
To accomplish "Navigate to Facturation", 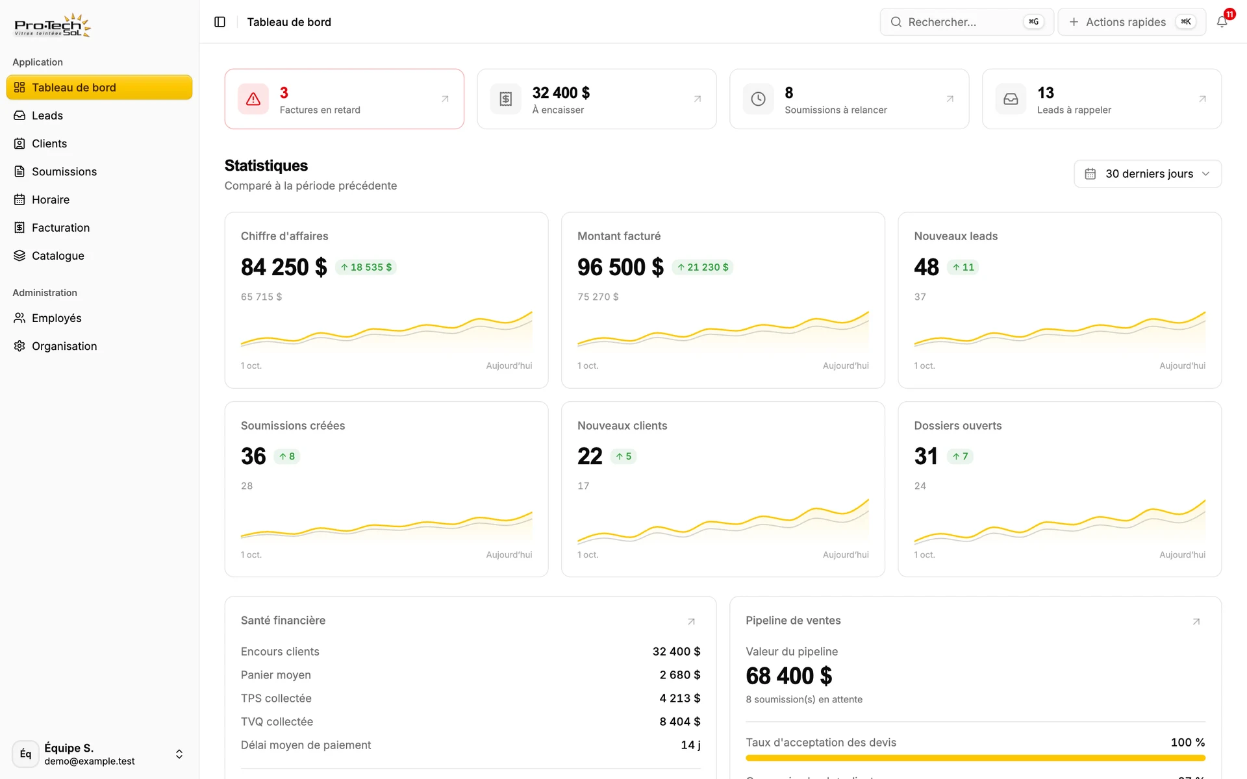I will point(99,227).
